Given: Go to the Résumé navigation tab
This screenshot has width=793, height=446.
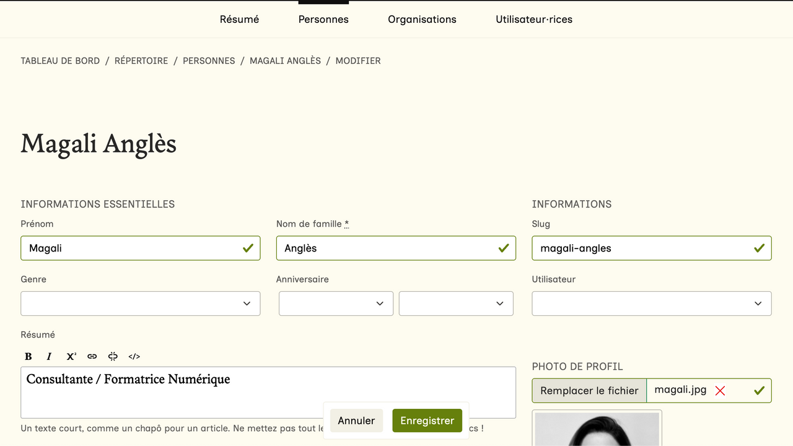Looking at the screenshot, I should 239,19.
